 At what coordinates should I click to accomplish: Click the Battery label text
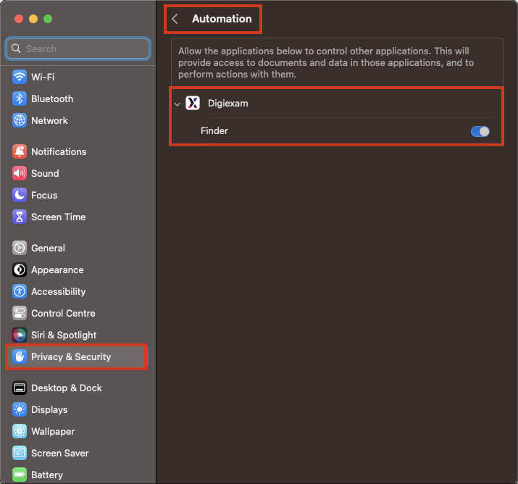(47, 475)
